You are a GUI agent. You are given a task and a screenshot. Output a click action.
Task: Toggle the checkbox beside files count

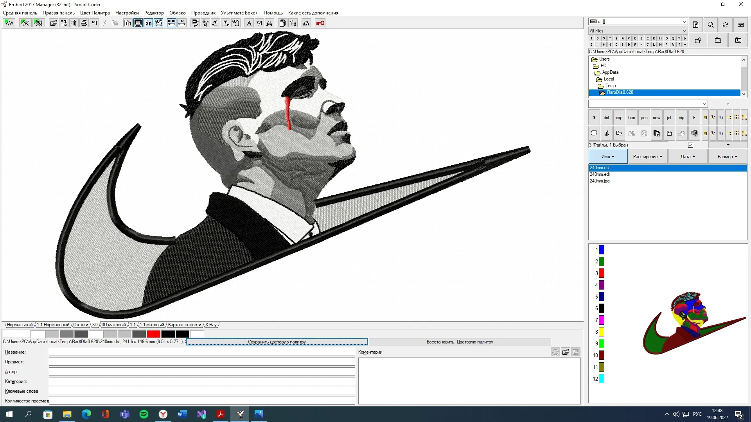coord(691,145)
